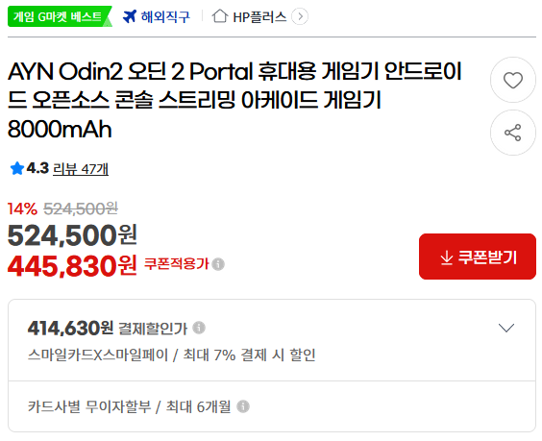542x441 pixels.
Task: Open info icon beside 결제할인가
Action: (199, 328)
